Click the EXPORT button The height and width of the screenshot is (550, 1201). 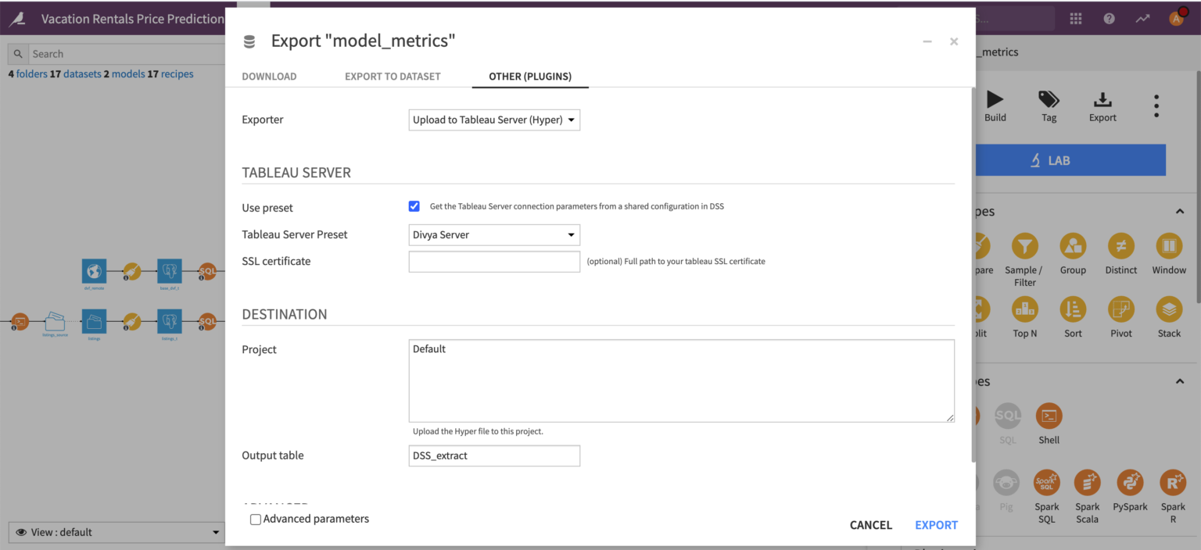pos(936,524)
